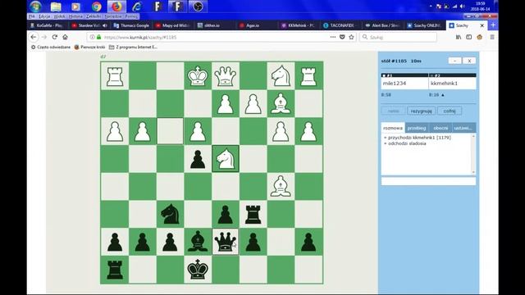Open the "Z programu Internet E..." bookmarks folder
Image resolution: width=525 pixels, height=295 pixels.
133,48
